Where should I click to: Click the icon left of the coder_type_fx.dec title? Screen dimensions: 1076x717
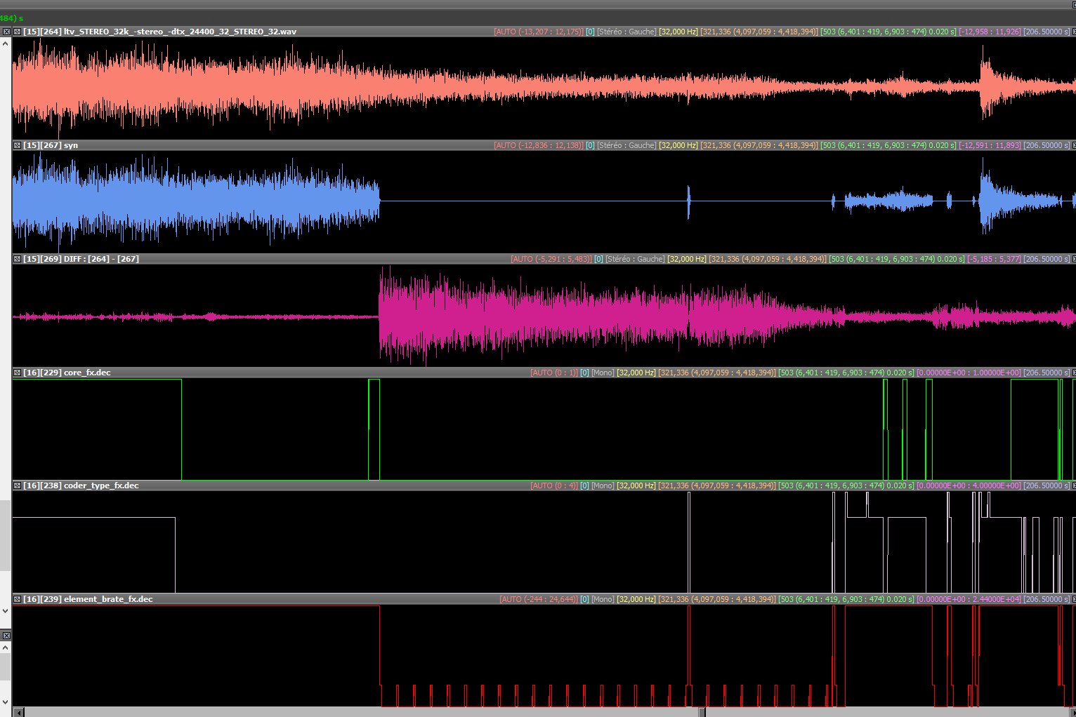coord(17,485)
